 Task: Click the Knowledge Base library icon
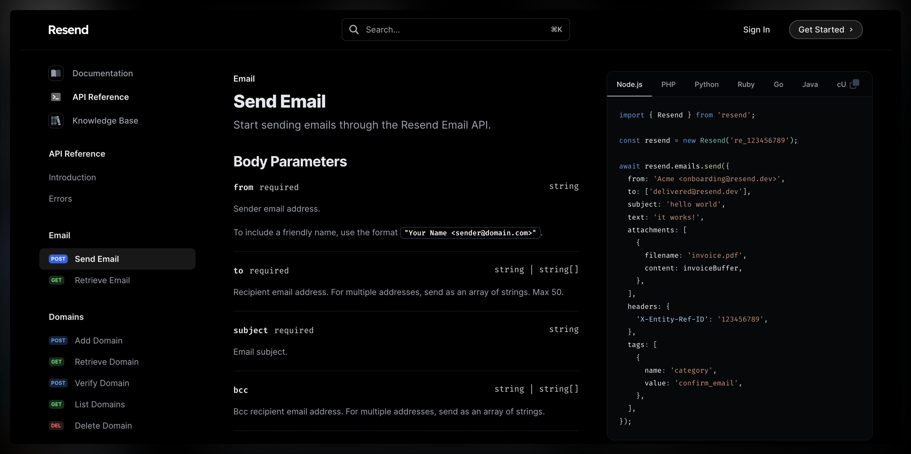point(56,121)
